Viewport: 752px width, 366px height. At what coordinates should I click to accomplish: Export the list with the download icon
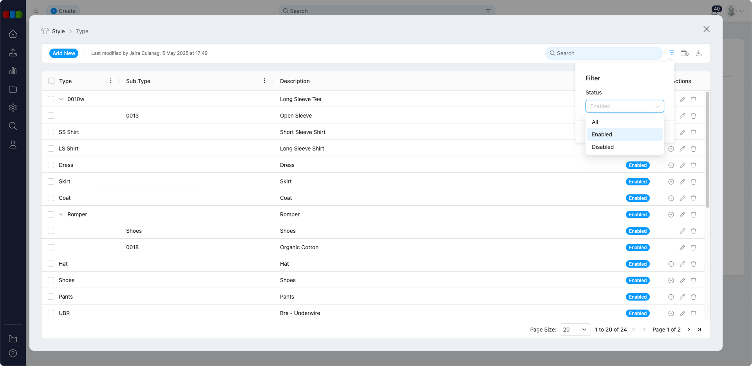(x=699, y=53)
